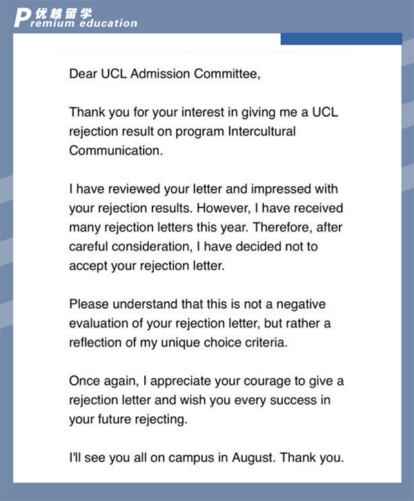This screenshot has height=501, width=414.
Task: Click the line "accept your rejection letter."
Action: (147, 265)
